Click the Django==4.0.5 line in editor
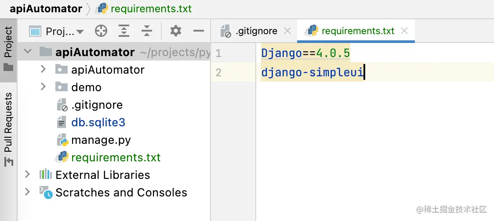The image size is (494, 221). click(305, 53)
